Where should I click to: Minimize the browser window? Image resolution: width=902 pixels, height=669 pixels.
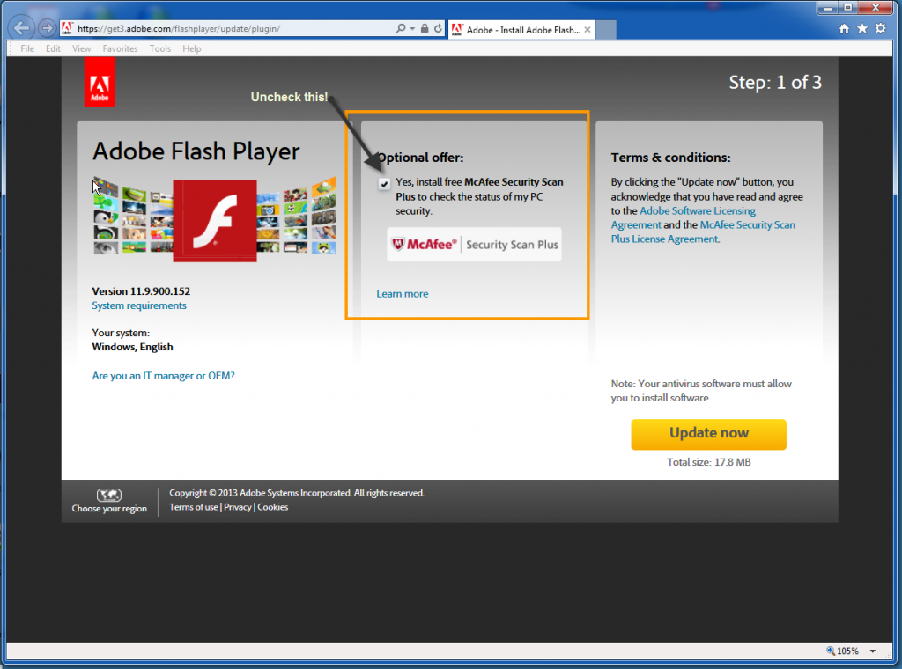[x=828, y=7]
